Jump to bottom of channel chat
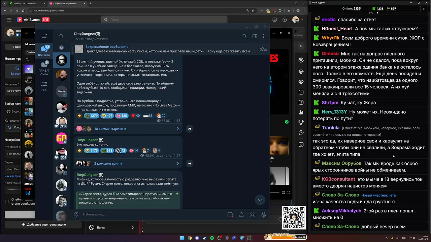This screenshot has height=242, width=431. coord(260,200)
